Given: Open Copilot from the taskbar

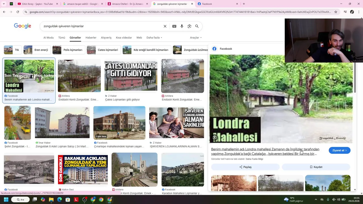Looking at the screenshot, I should click(x=43, y=199).
